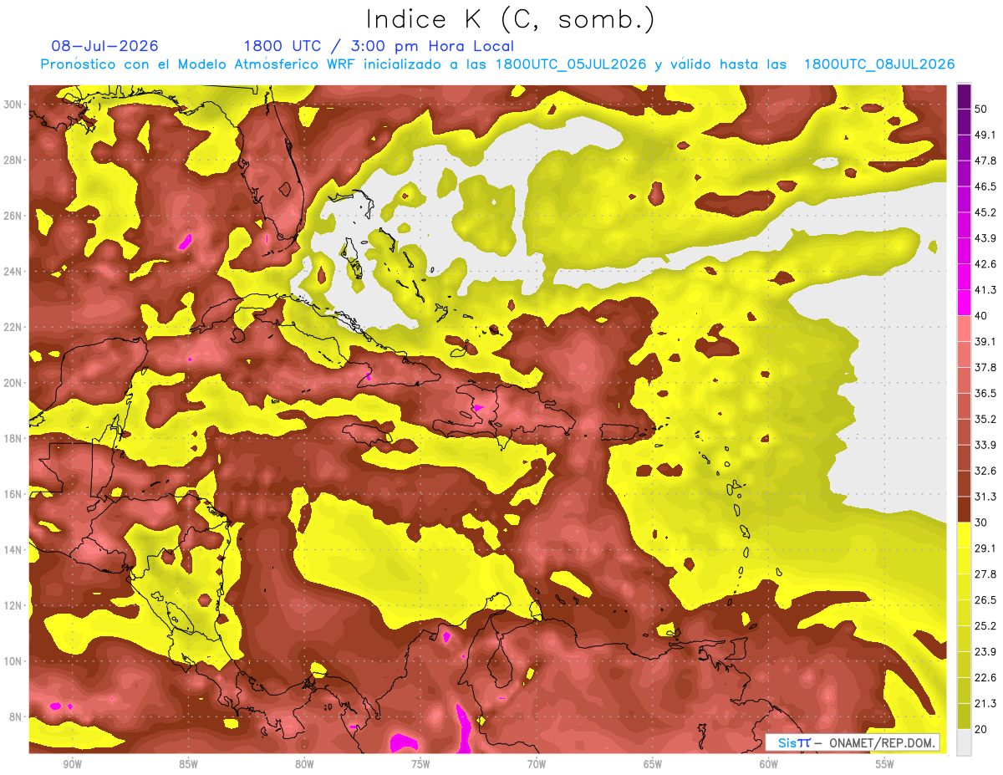Click the colorbar value 45.2

tap(986, 212)
